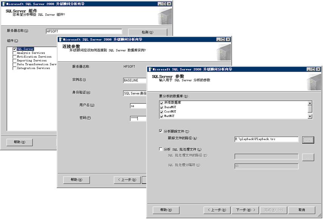The width and height of the screenshot is (323, 219).
Task: Maximize the SQL Server 参数 wizard window
Action: 313,69
